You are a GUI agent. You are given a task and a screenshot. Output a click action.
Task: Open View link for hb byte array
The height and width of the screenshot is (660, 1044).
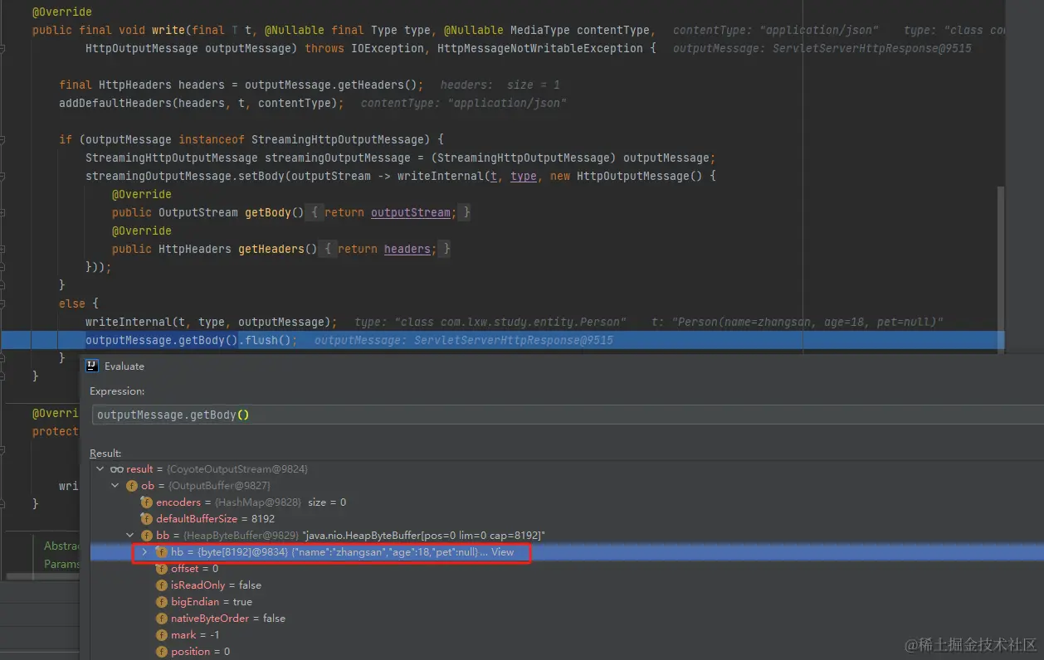coord(503,552)
